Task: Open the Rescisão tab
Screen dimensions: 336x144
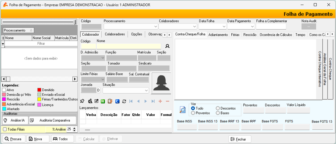Action: [x=250, y=34]
